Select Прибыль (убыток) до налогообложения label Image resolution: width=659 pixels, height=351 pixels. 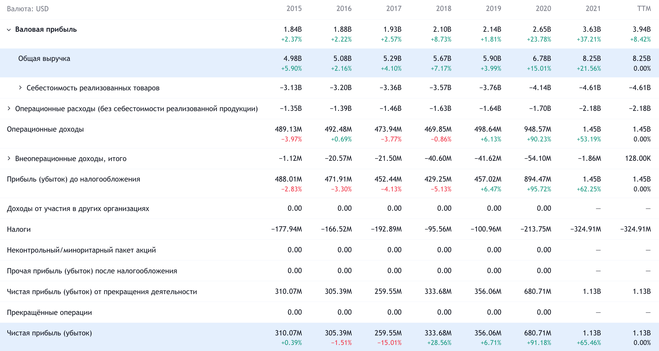(74, 179)
